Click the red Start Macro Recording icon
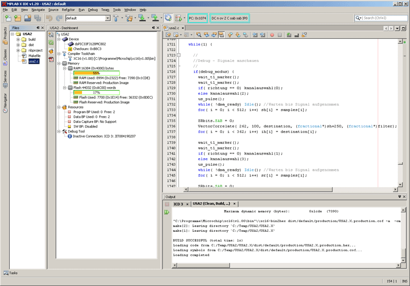410x286 pixels. point(272,35)
